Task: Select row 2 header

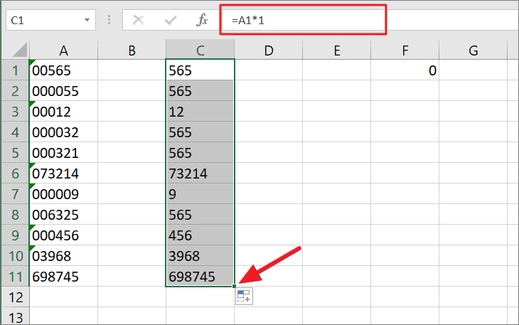Action: tap(15, 91)
